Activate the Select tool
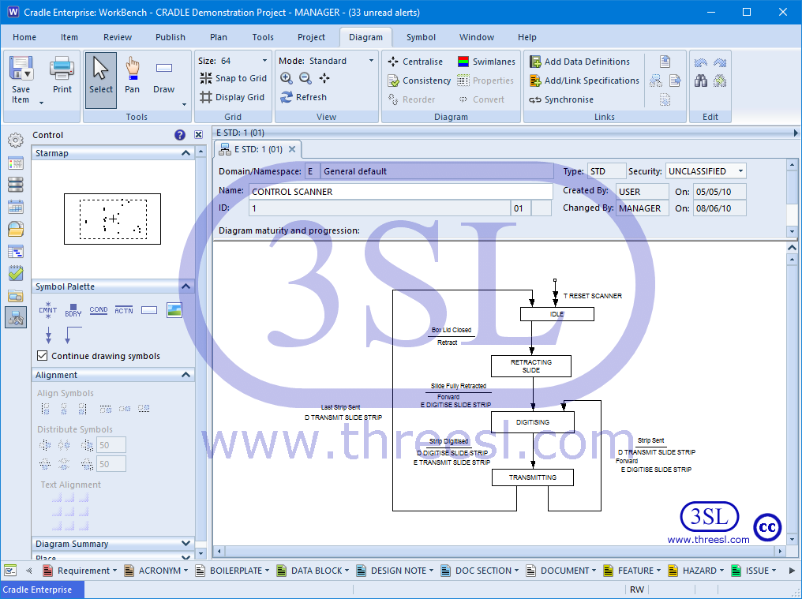 coord(101,80)
